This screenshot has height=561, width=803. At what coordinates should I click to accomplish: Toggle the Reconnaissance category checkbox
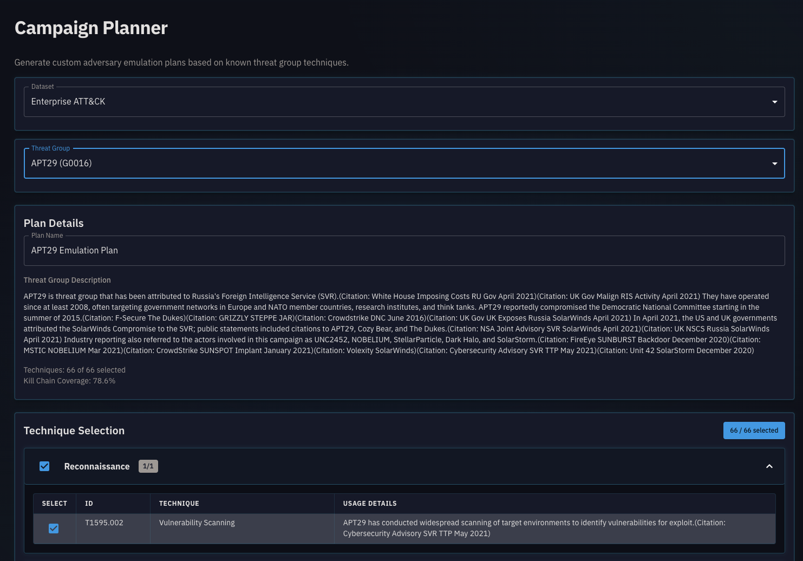pyautogui.click(x=44, y=466)
